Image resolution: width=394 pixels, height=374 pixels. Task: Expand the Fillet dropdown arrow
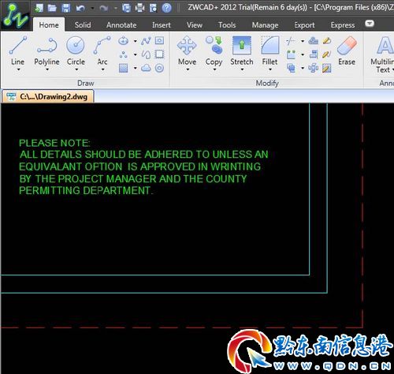click(x=270, y=69)
